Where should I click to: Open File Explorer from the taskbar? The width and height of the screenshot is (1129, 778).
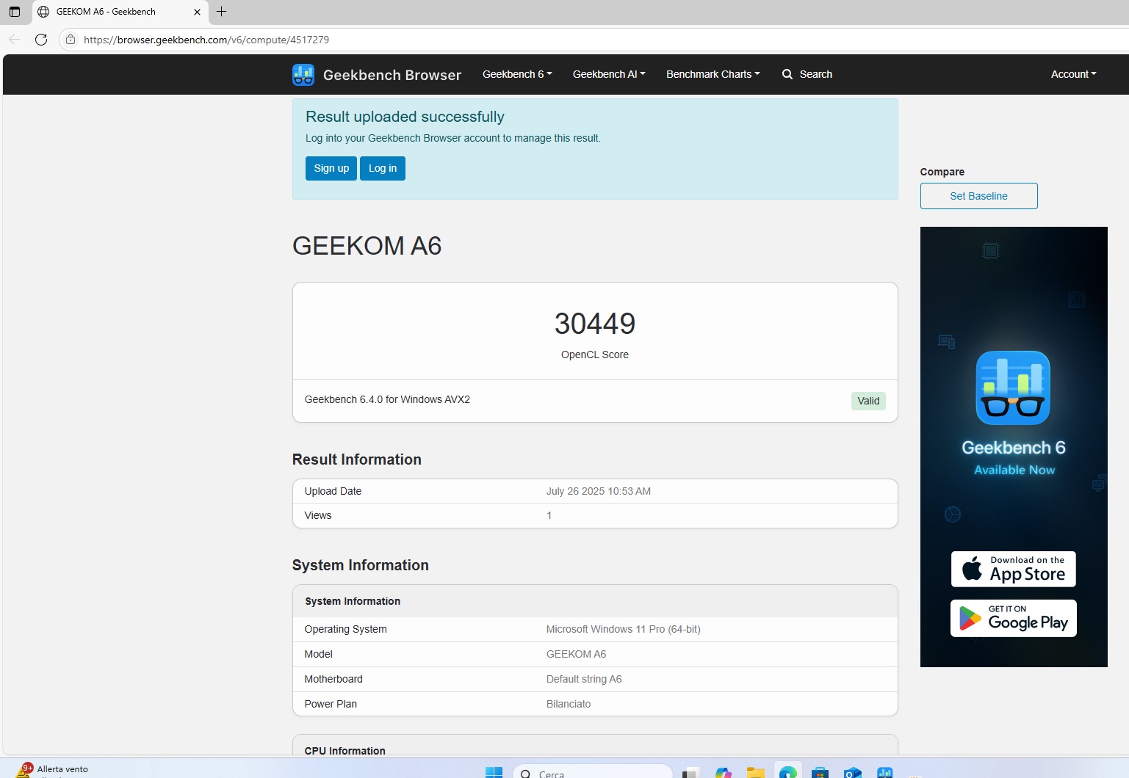756,773
